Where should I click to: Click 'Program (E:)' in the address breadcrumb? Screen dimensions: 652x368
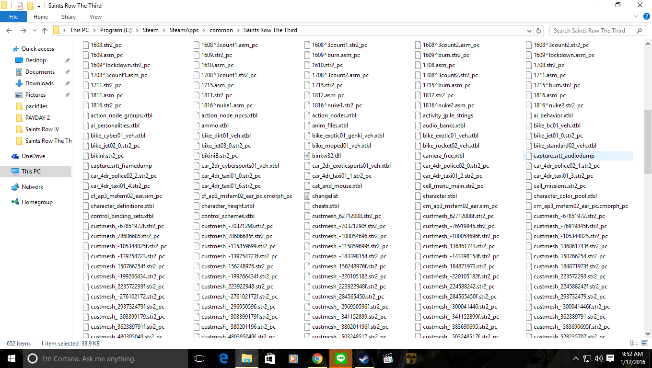point(116,30)
